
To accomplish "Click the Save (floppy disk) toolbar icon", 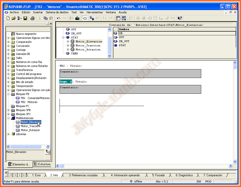I will pyautogui.click(x=25, y=18).
